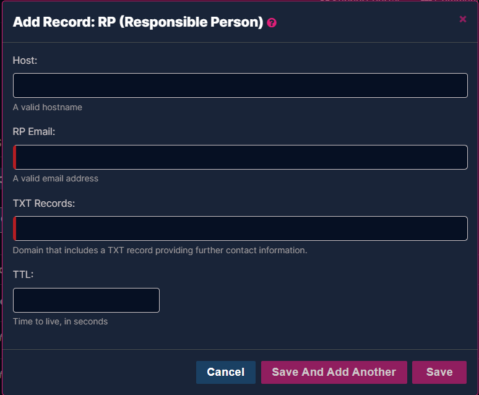Click the red required marker on RP Email

click(14, 157)
